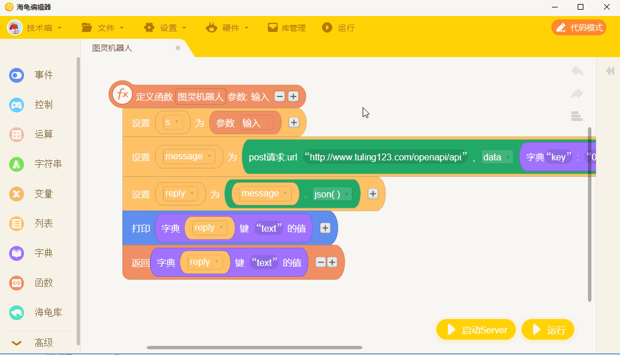Collapse the right side panel with double-arrow
Viewport: 620px width, 355px height.
pyautogui.click(x=610, y=71)
